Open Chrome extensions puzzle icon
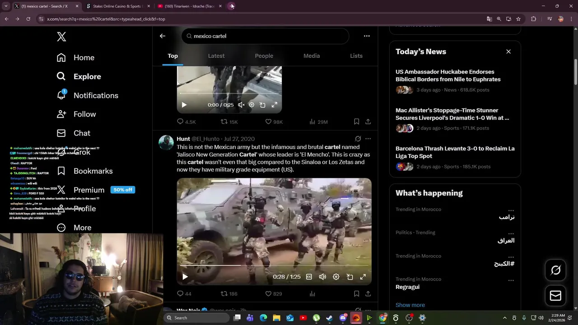The width and height of the screenshot is (578, 325). coord(533,19)
